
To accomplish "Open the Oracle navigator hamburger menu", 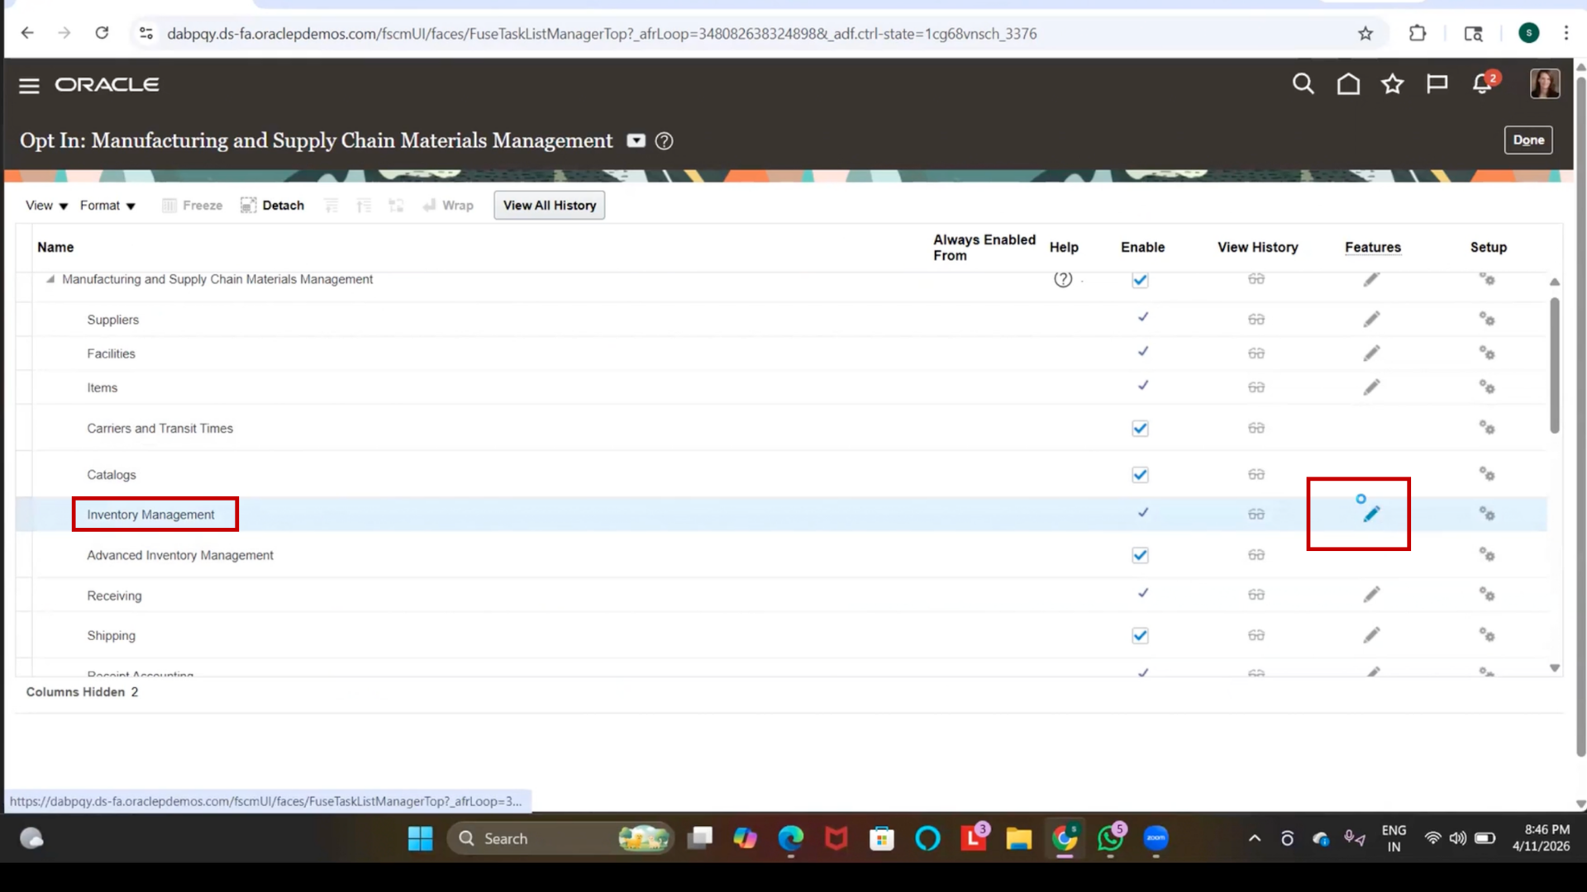I will (29, 86).
